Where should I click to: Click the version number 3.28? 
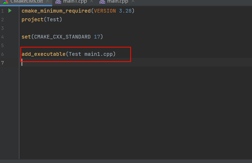point(127,11)
